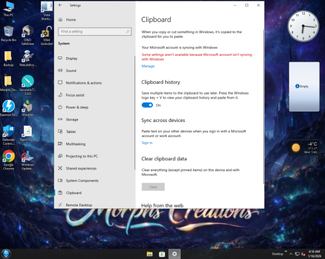325x259 pixels.
Task: Open File Explorer from taskbar
Action: (x=149, y=254)
